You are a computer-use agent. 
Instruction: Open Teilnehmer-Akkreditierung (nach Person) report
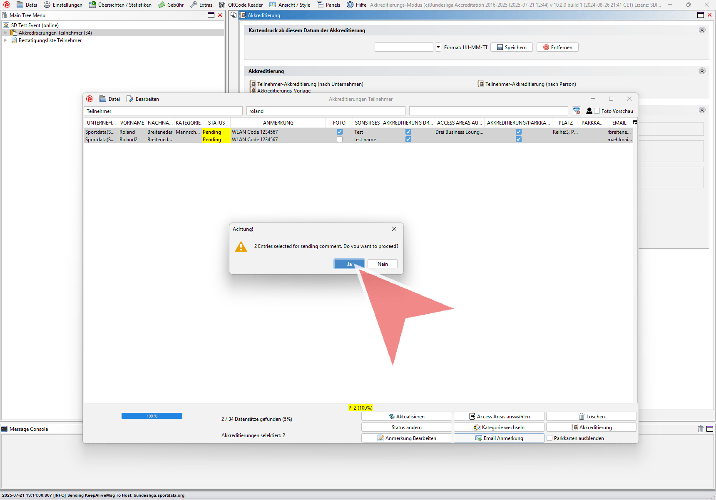(530, 84)
